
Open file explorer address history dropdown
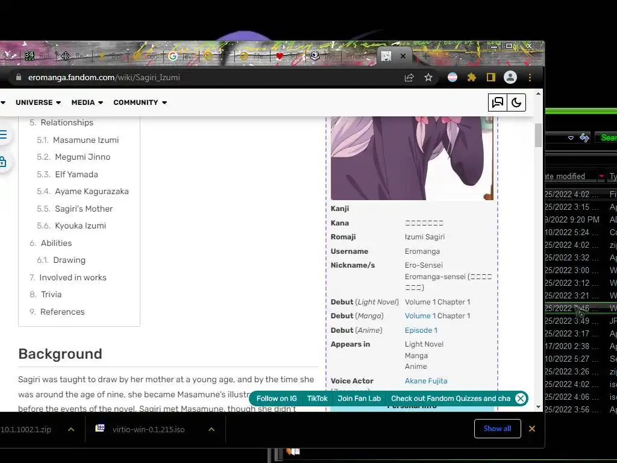click(571, 138)
